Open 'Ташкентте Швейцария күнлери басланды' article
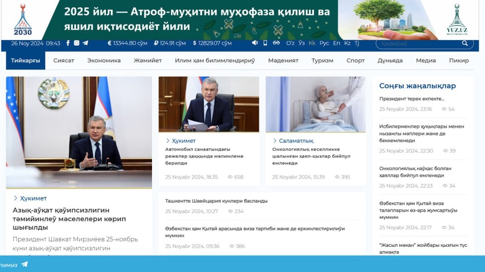The width and height of the screenshot is (485, 272). 216,201
